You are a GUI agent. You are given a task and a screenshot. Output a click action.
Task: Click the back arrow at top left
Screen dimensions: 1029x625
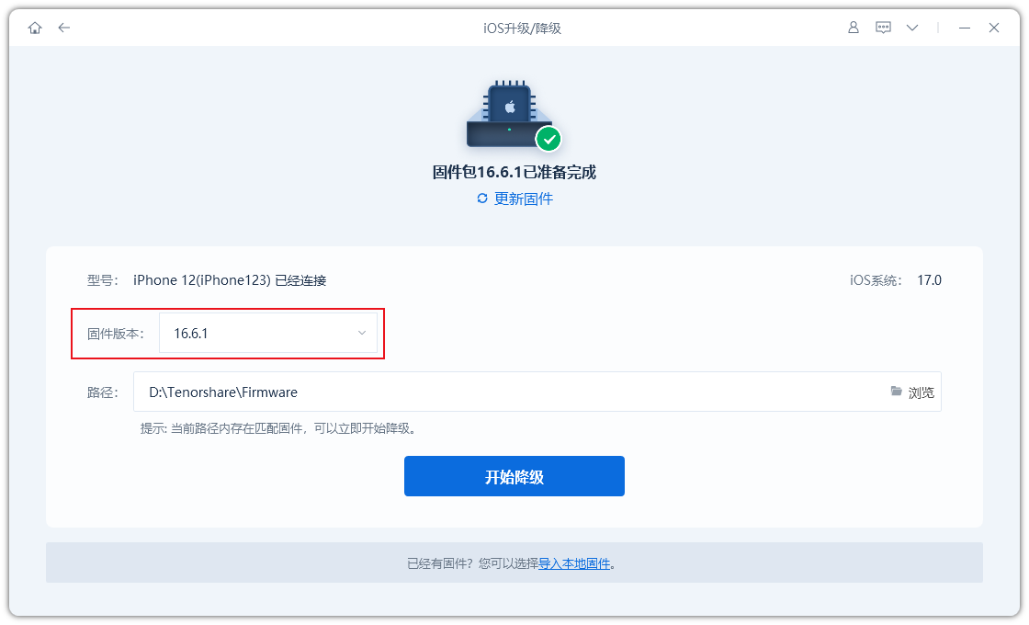(x=63, y=28)
